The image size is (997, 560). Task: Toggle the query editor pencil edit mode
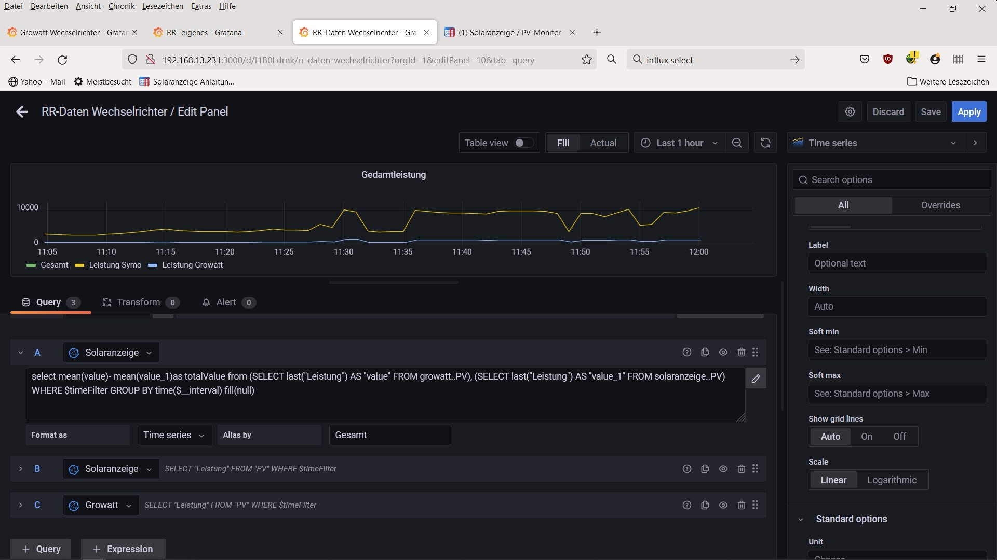pyautogui.click(x=756, y=379)
